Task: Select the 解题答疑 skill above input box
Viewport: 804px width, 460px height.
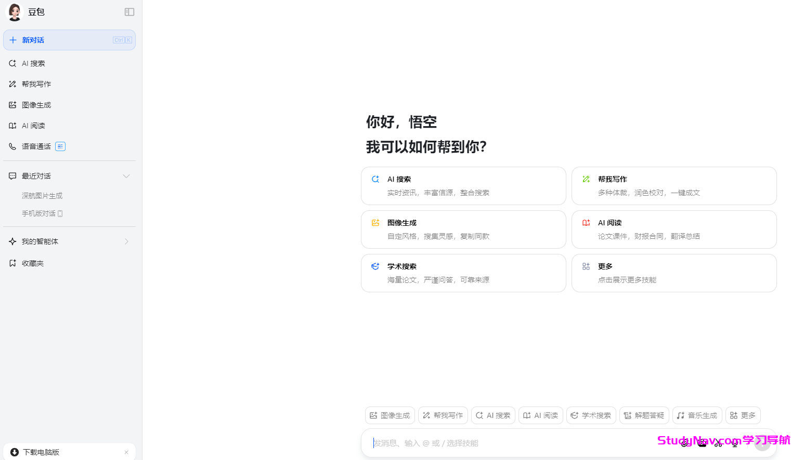Action: (x=644, y=415)
